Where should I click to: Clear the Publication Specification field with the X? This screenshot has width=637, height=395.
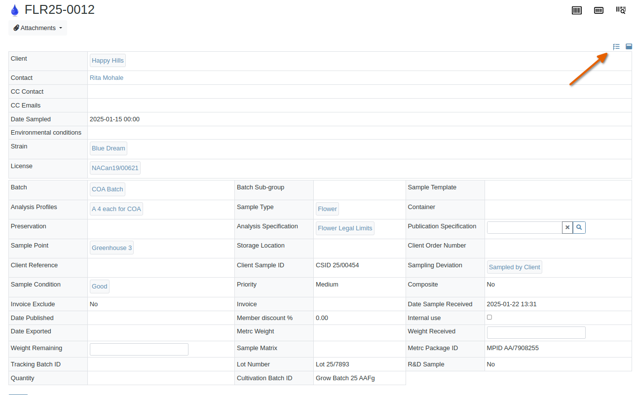(567, 227)
